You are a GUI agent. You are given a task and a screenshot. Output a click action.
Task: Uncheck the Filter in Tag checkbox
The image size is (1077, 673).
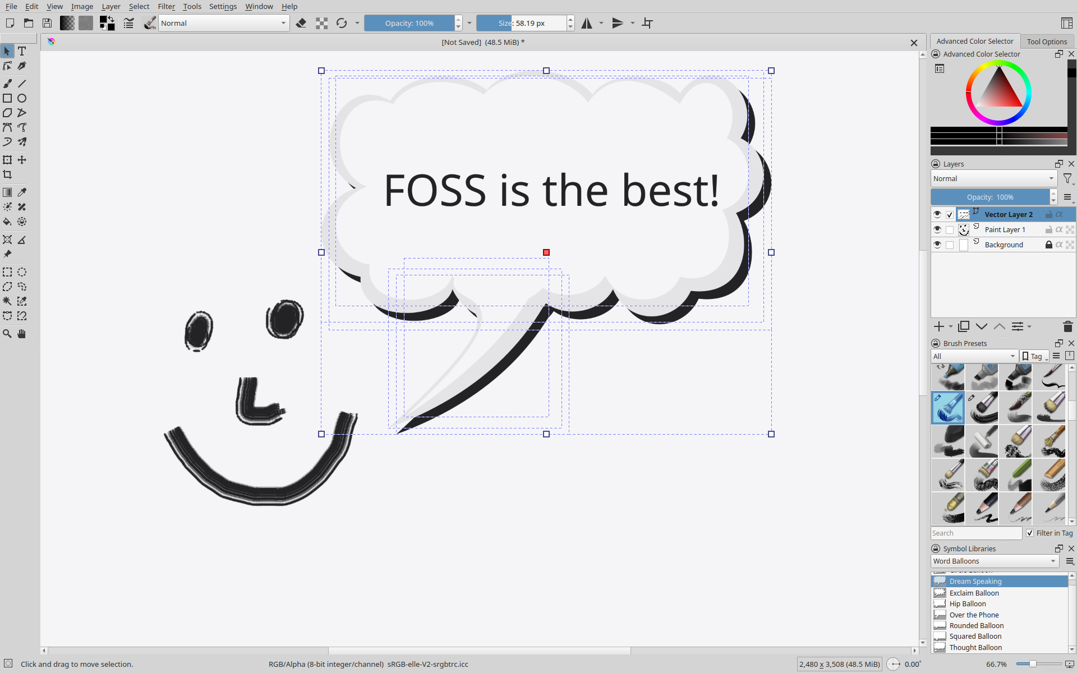1030,533
